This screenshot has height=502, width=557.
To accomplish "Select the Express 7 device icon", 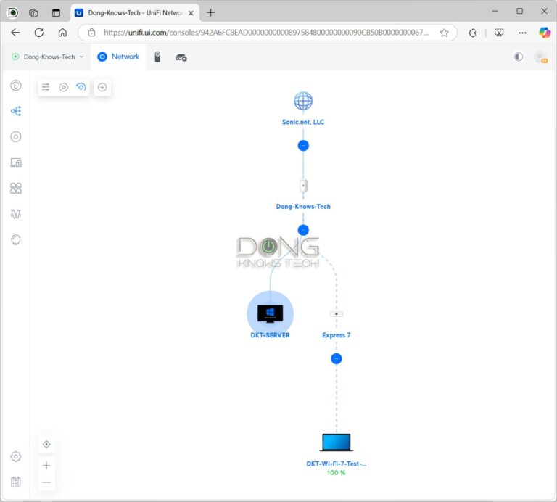I will 337,314.
